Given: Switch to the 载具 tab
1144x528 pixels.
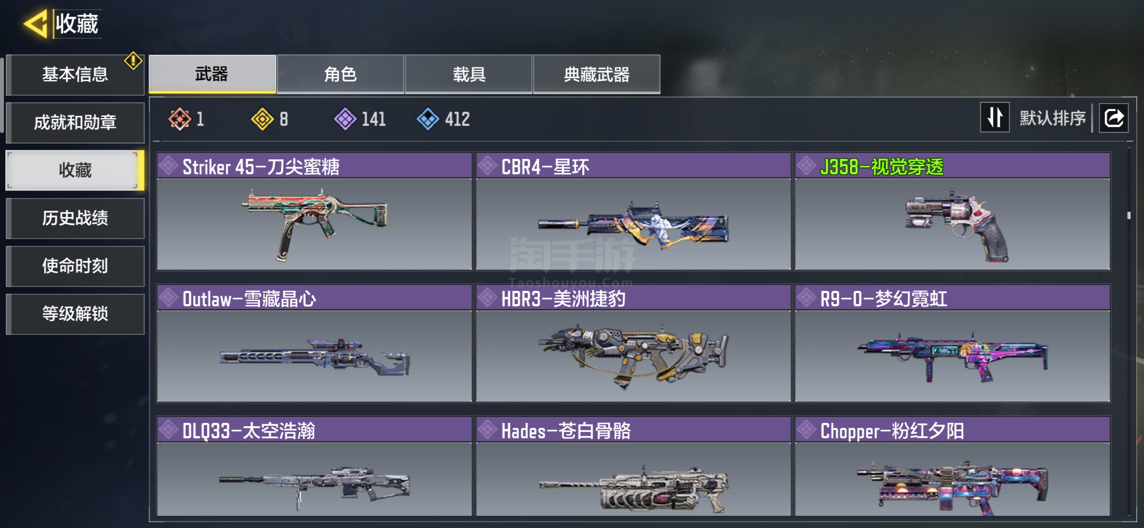Looking at the screenshot, I should point(468,74).
